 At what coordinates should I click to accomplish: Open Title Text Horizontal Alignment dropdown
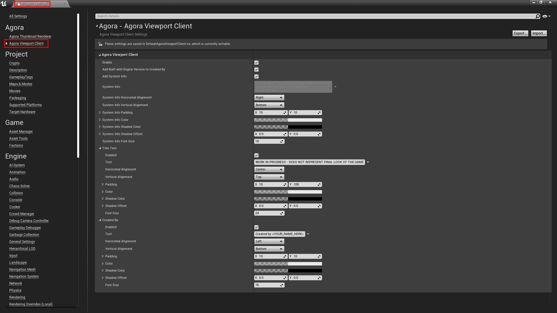[269, 169]
